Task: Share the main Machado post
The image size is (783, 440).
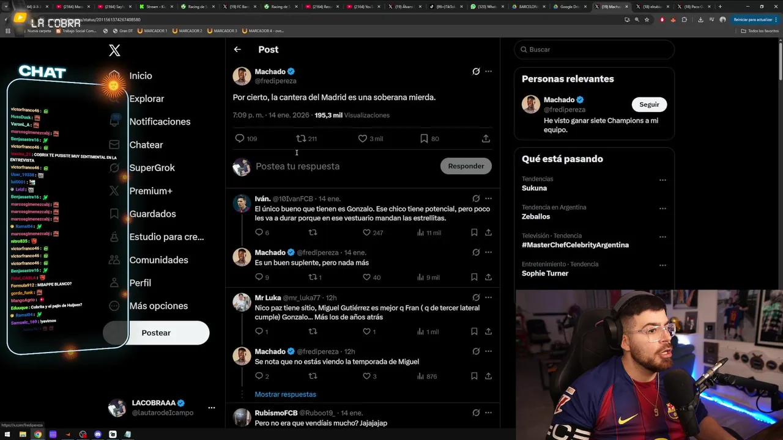Action: [x=486, y=139]
